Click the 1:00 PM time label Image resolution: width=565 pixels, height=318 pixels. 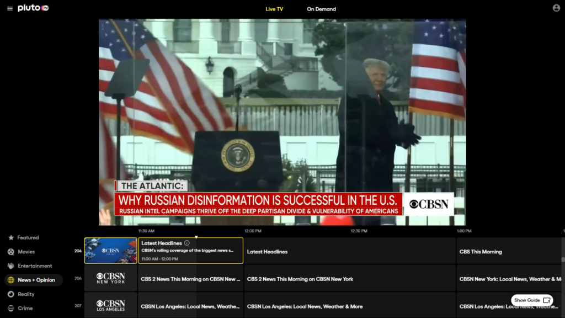464,231
